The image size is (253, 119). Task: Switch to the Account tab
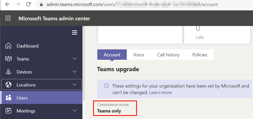click(112, 55)
